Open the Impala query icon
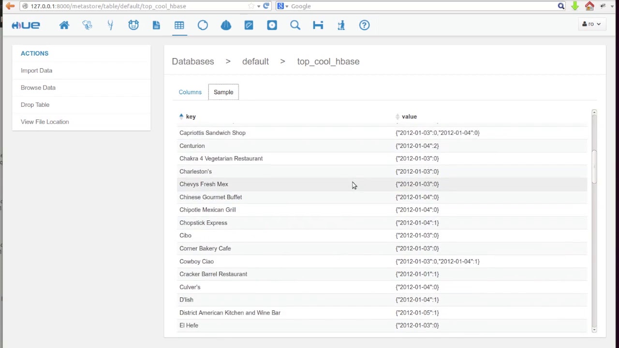619x348 pixels. pos(110,25)
